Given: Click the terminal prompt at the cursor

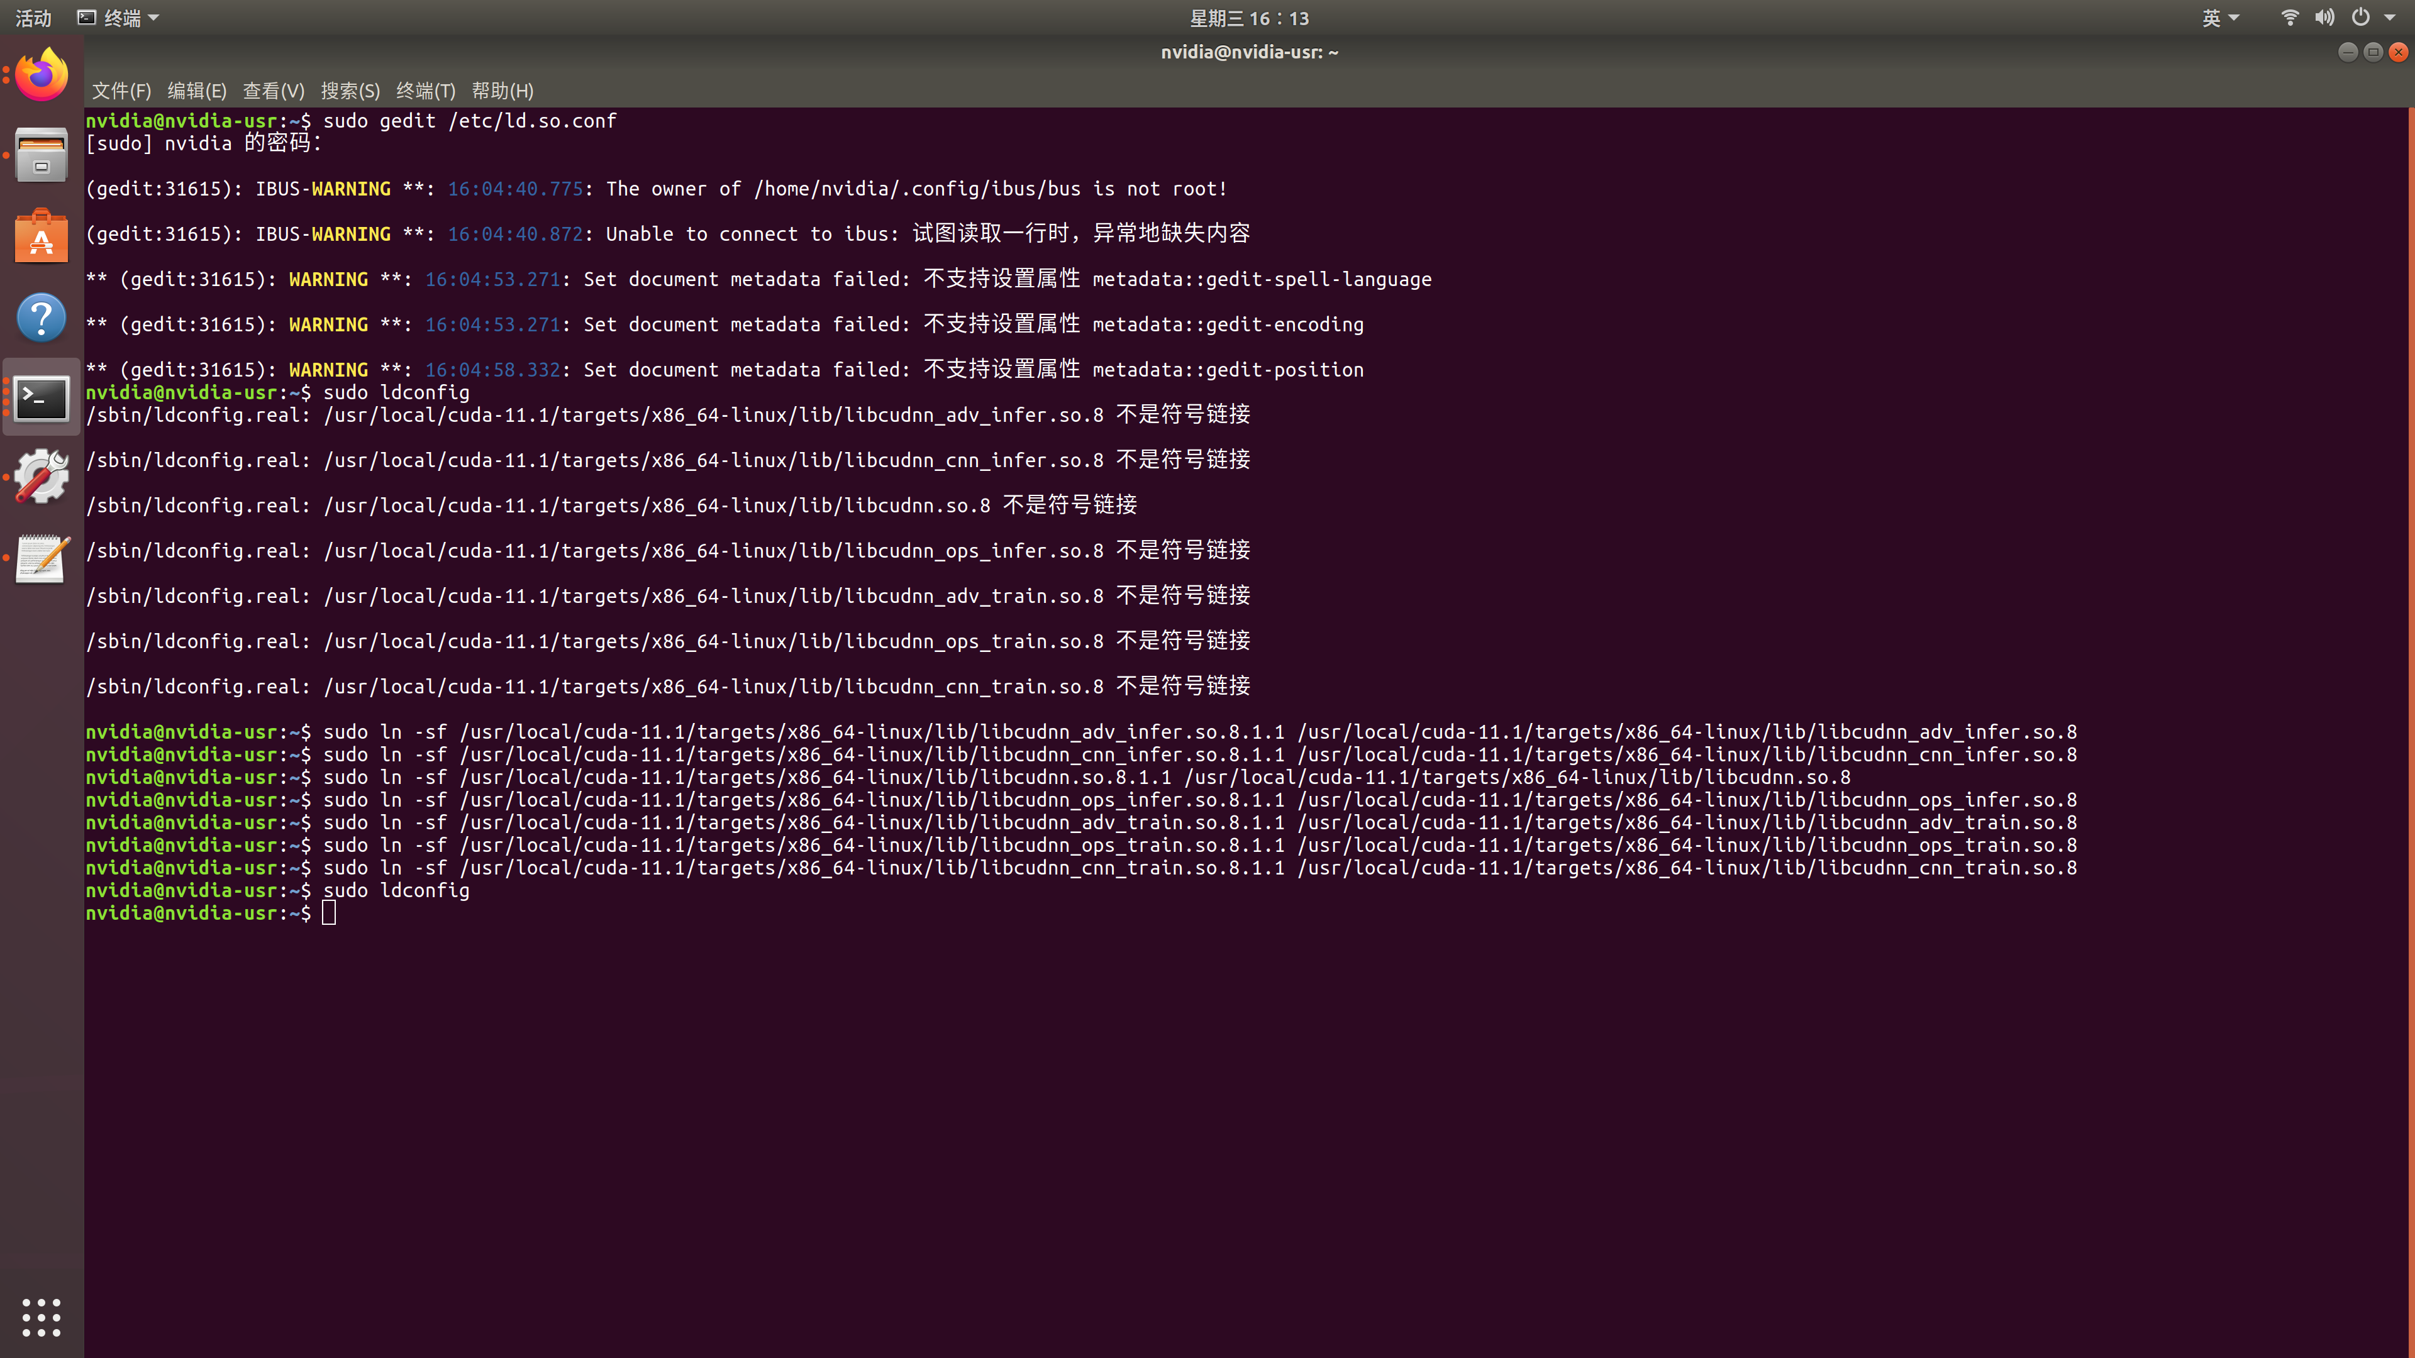Looking at the screenshot, I should (329, 912).
